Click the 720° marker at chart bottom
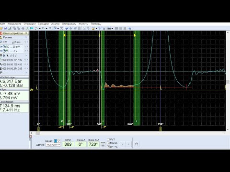This screenshot has height=172, width=230. click(x=161, y=124)
